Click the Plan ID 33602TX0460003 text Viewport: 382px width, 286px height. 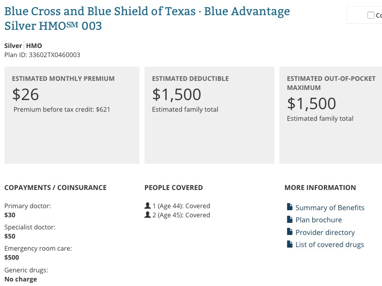[x=42, y=55]
